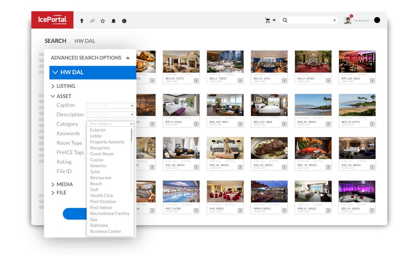
Task: Toggle the X box on RTP_122 - 0121
Action: click(x=372, y=80)
